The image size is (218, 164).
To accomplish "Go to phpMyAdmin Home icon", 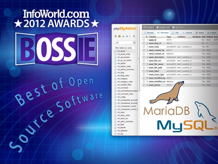I will point(115,36).
